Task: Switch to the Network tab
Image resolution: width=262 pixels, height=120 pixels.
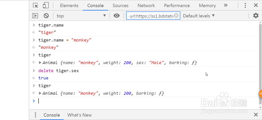Action: coord(146,5)
